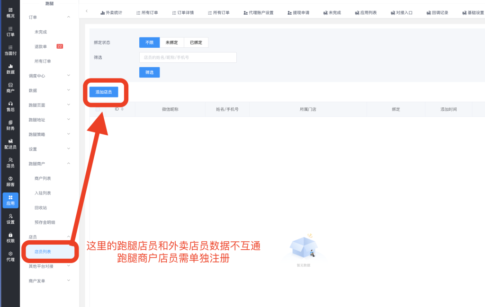
Task: Open the 顾客 customer icon in sidebar
Action: click(10, 181)
